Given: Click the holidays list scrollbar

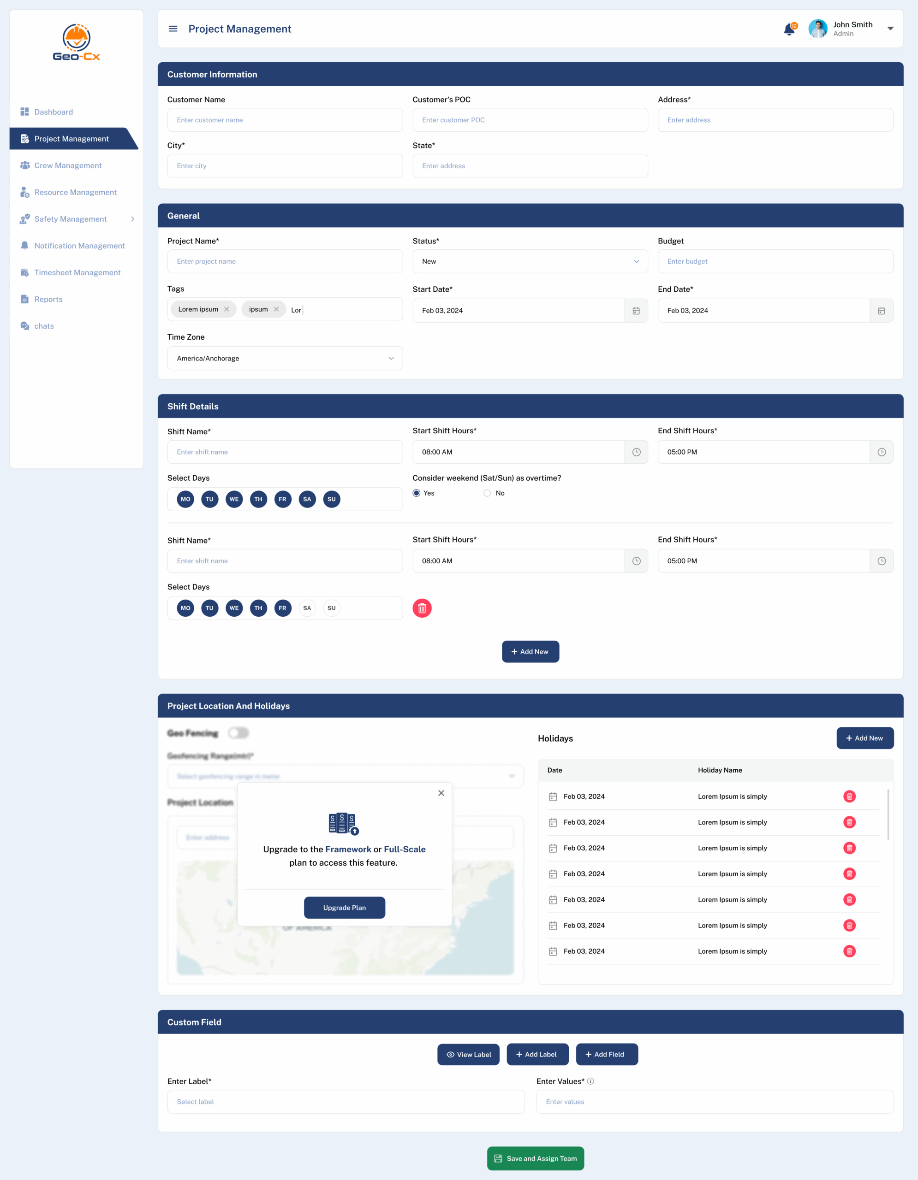Looking at the screenshot, I should (888, 814).
